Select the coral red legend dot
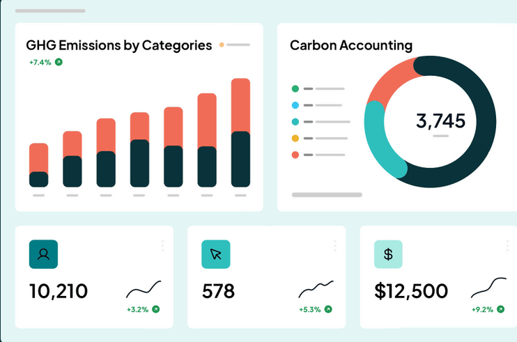Viewport: 517px width, 342px height. click(x=295, y=155)
